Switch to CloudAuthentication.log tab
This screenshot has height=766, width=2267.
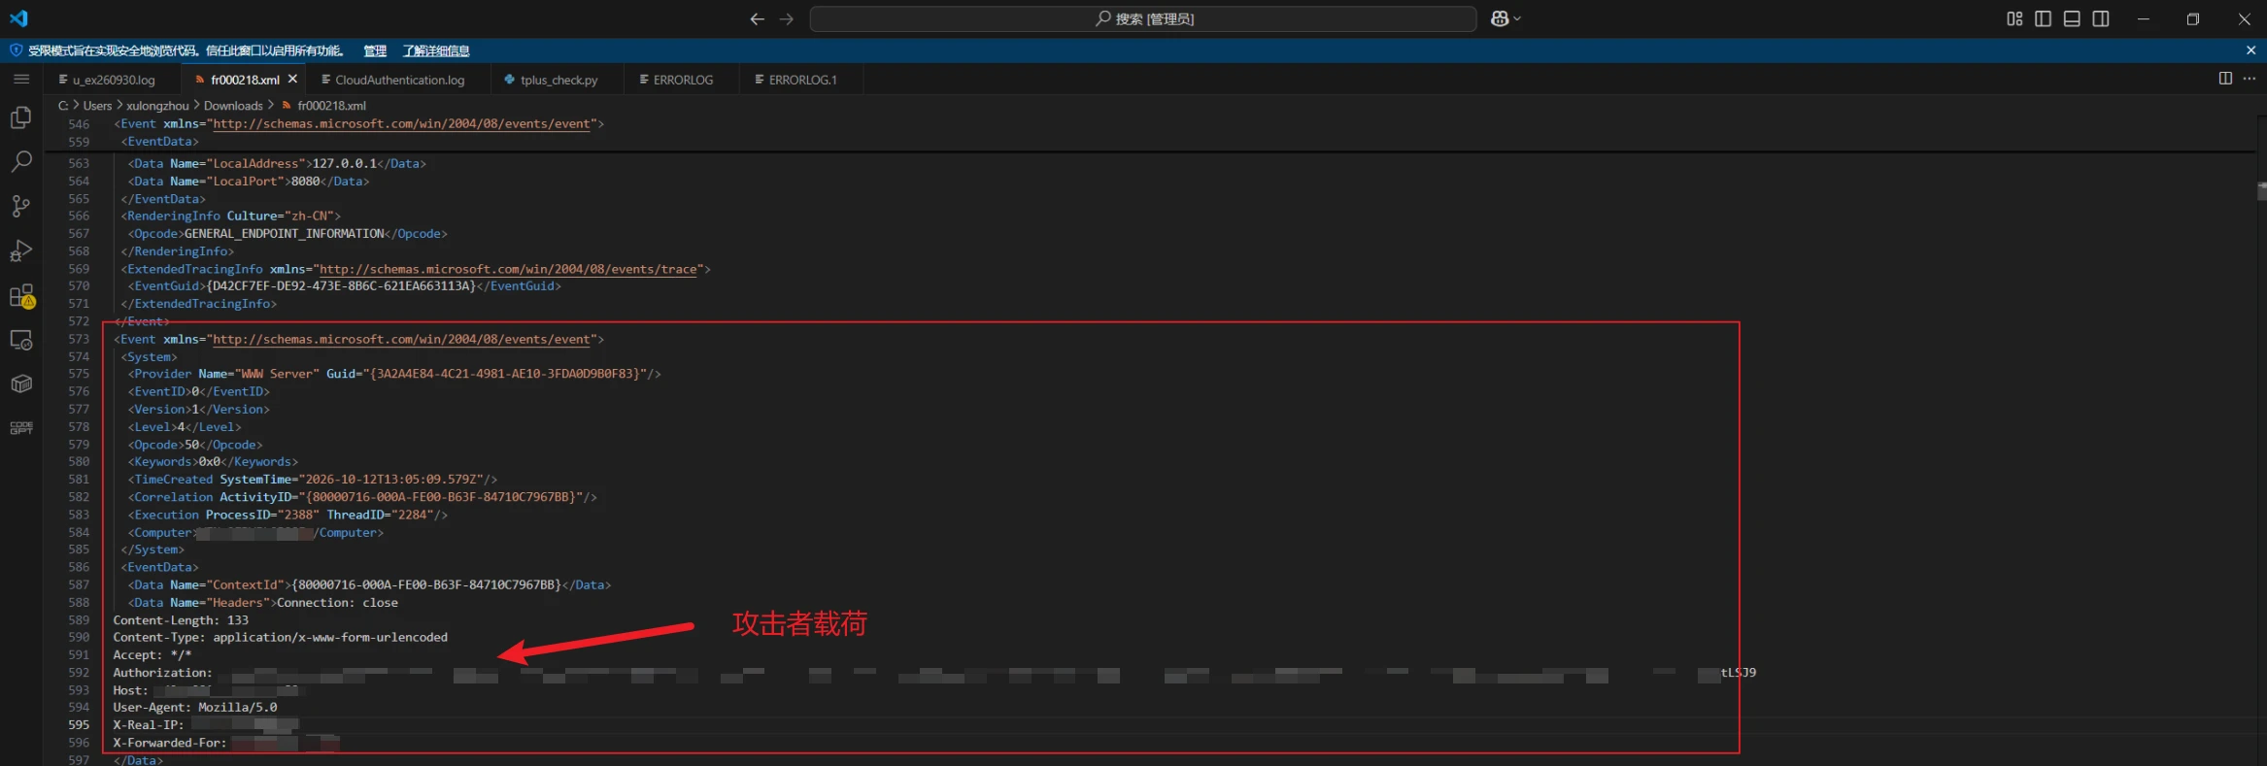click(x=399, y=80)
